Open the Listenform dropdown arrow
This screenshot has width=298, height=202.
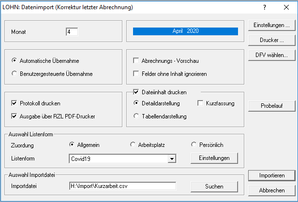[171, 158]
